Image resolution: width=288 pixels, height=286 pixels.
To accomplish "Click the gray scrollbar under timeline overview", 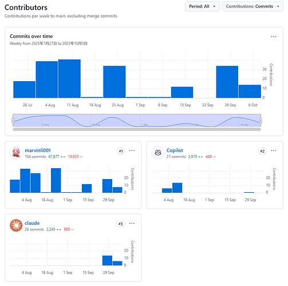I will pyautogui.click(x=137, y=129).
